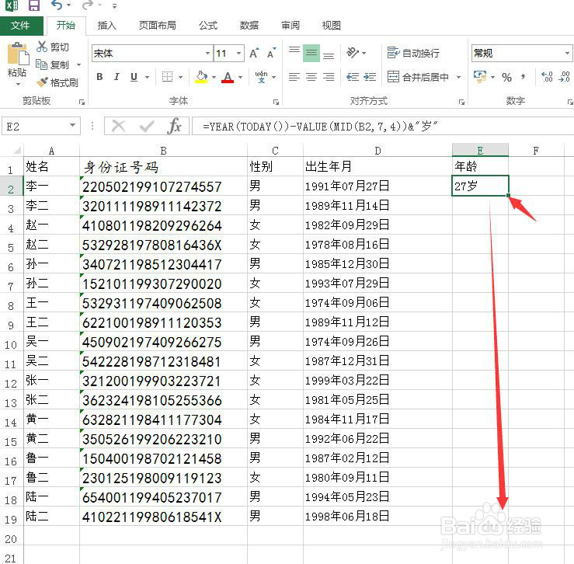
Task: Open number format 常规 dropdown
Action: coord(567,54)
